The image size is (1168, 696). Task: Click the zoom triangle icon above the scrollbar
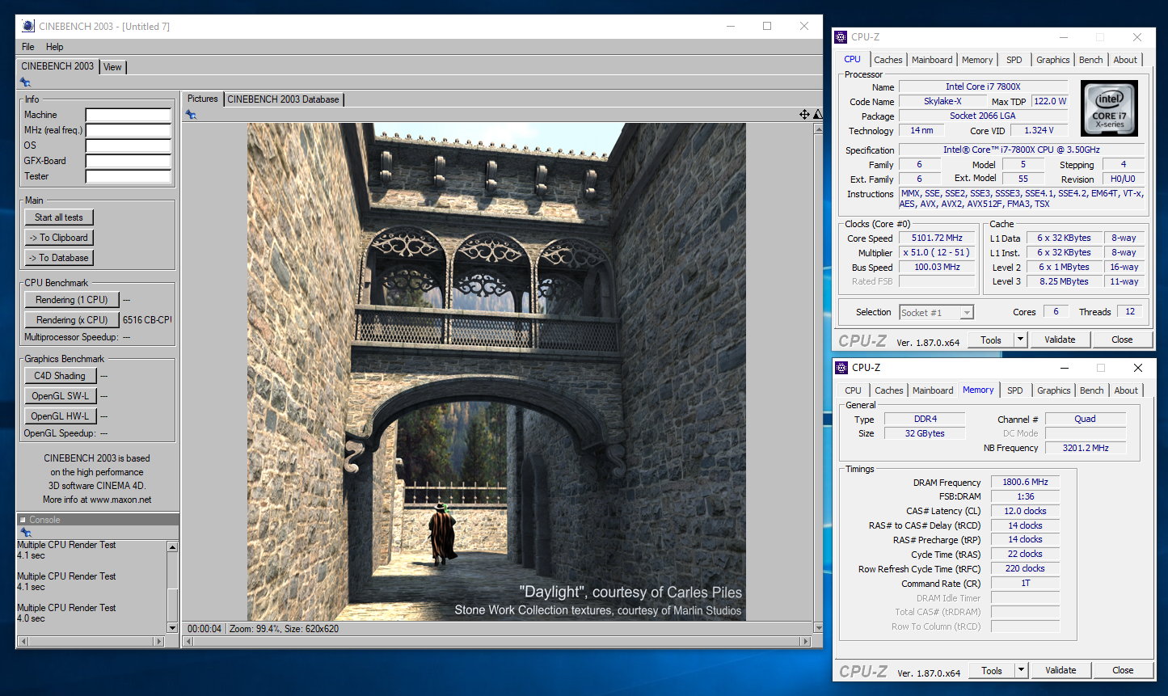(x=817, y=115)
